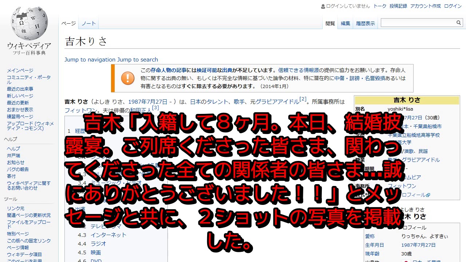Click the orange exclamation warning icon

pyautogui.click(x=127, y=78)
